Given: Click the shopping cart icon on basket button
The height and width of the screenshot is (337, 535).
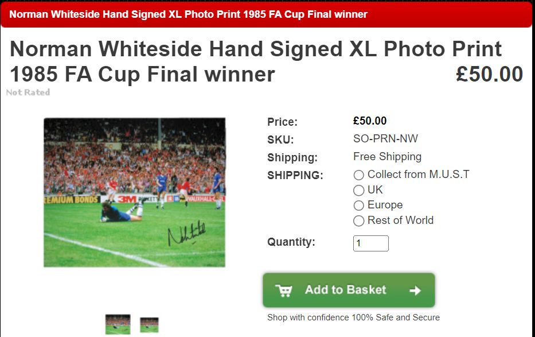Looking at the screenshot, I should pyautogui.click(x=283, y=290).
